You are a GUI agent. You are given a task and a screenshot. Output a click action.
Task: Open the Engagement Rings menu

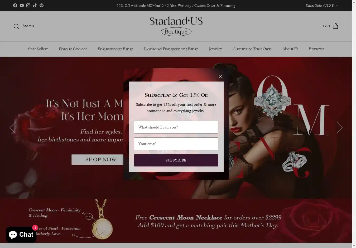coord(115,49)
